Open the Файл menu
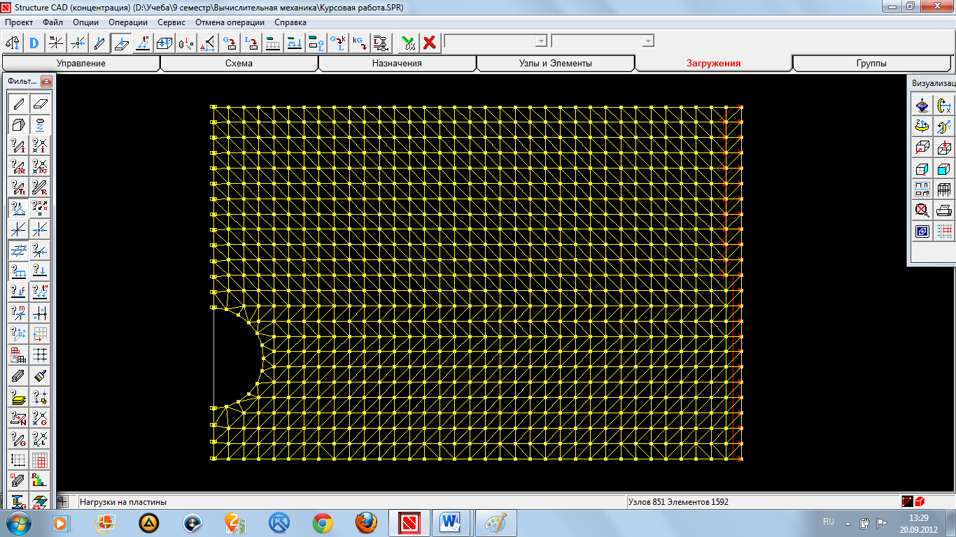Viewport: 956px width, 537px height. pos(52,22)
